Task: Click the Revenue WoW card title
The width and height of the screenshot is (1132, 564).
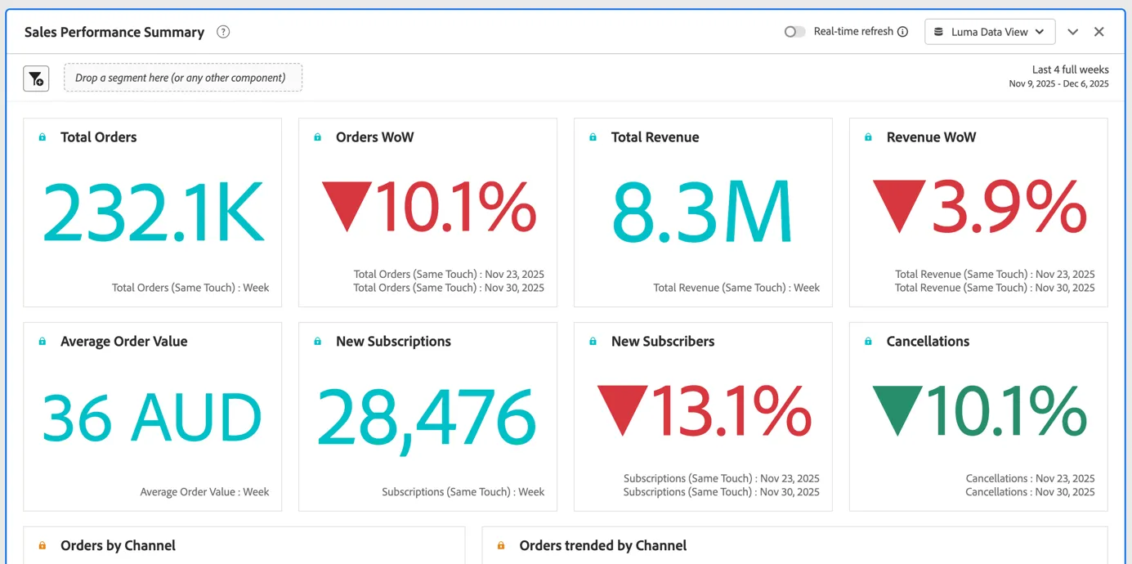Action: (x=932, y=137)
